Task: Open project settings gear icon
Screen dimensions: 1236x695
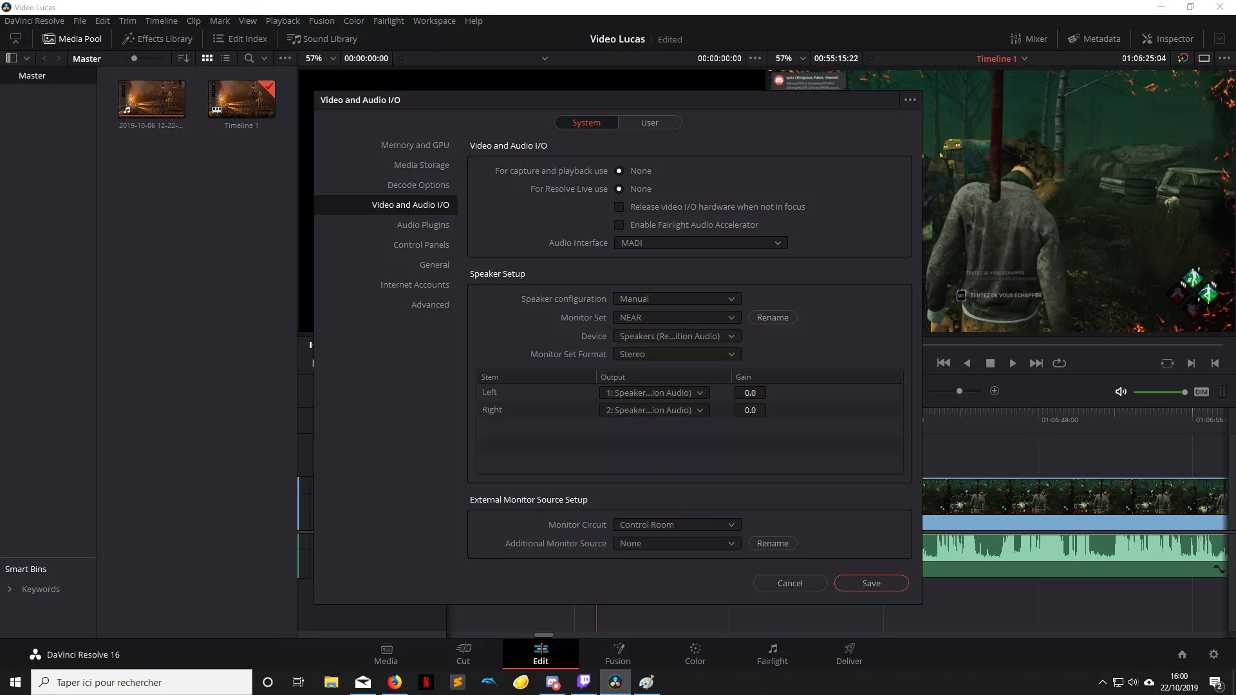Action: point(1213,654)
